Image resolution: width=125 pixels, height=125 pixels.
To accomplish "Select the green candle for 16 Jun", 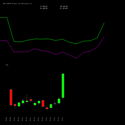I will (59, 101).
